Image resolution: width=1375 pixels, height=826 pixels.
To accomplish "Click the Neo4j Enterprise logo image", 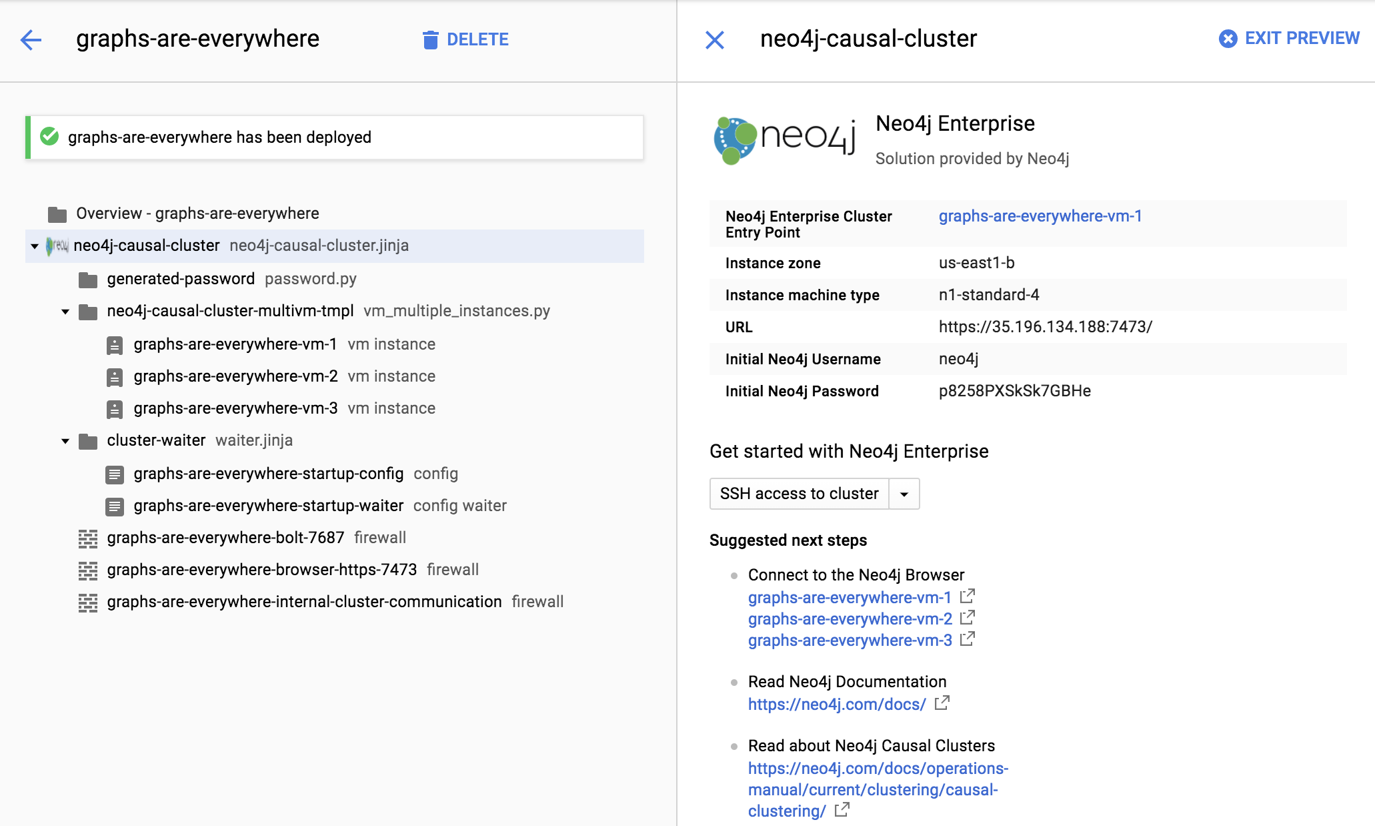I will pos(785,140).
